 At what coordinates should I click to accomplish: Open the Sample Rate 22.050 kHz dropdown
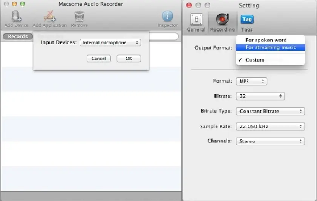click(270, 127)
